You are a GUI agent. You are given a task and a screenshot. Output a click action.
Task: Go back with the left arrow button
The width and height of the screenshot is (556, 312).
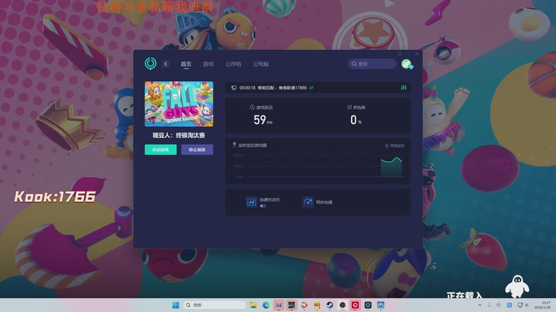click(165, 64)
